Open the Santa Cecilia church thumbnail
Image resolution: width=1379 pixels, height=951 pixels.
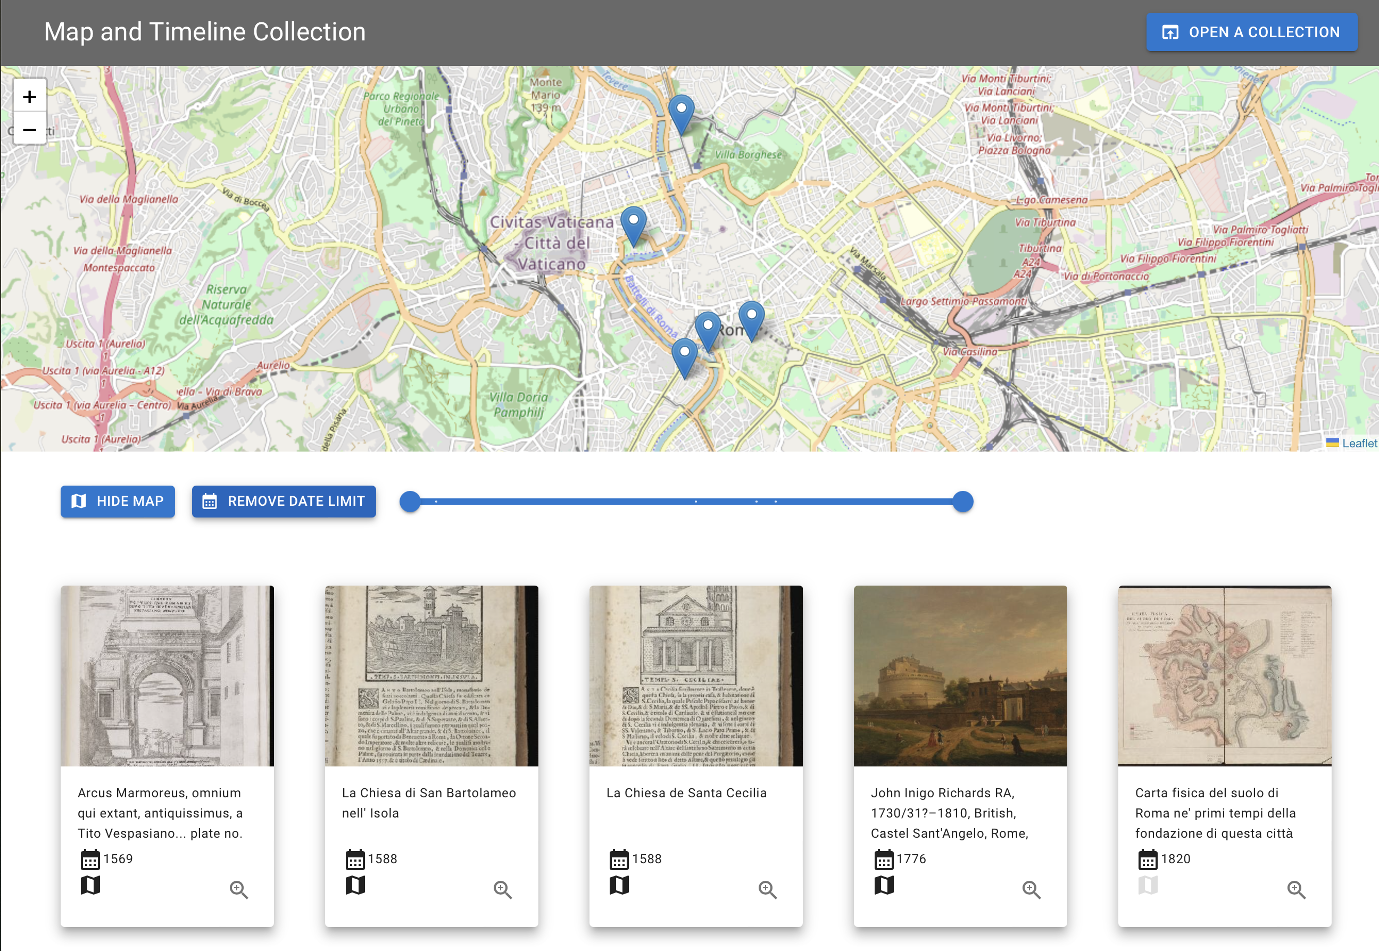(x=695, y=675)
